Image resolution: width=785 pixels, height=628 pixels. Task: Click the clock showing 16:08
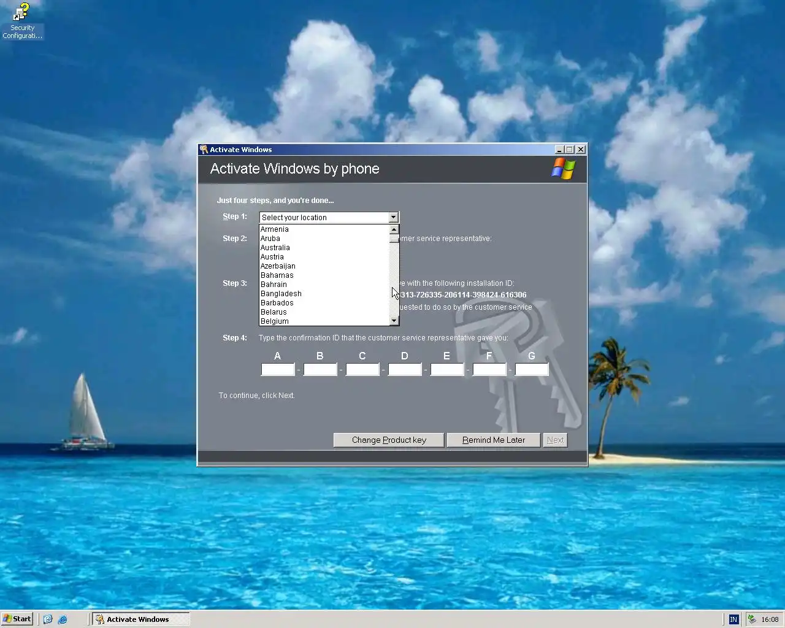tap(770, 619)
